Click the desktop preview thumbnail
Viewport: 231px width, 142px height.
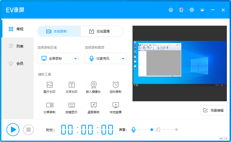[180, 63]
